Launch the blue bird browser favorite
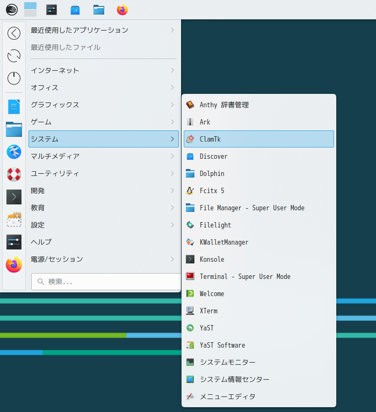Viewport: 376px width, 412px height. point(14,152)
